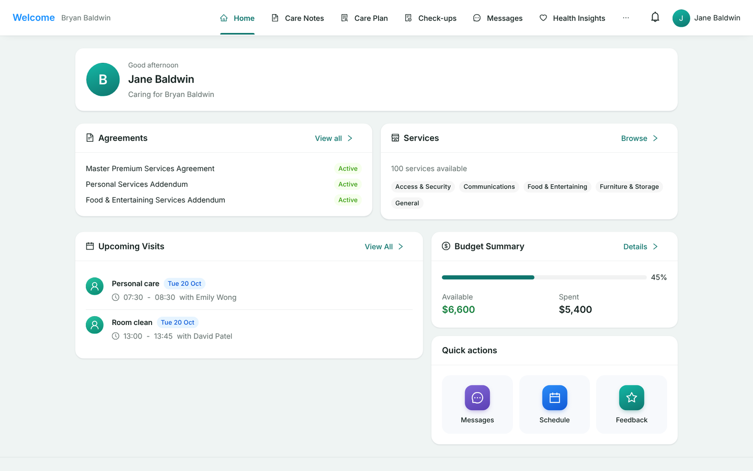753x471 pixels.
Task: Open the more options ellipsis in navigation
Action: pyautogui.click(x=626, y=18)
